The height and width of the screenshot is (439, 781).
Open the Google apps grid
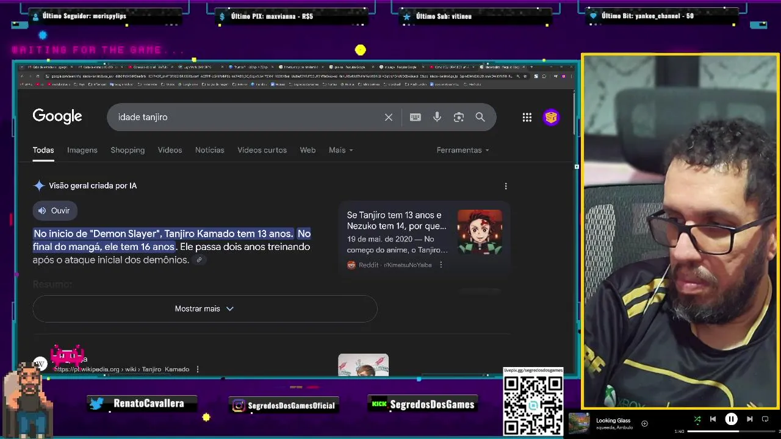click(x=527, y=117)
